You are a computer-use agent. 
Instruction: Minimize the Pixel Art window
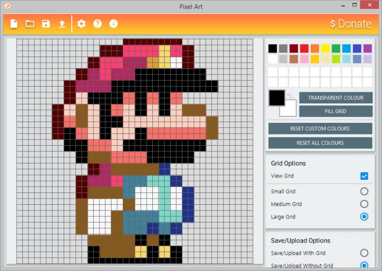click(343, 6)
